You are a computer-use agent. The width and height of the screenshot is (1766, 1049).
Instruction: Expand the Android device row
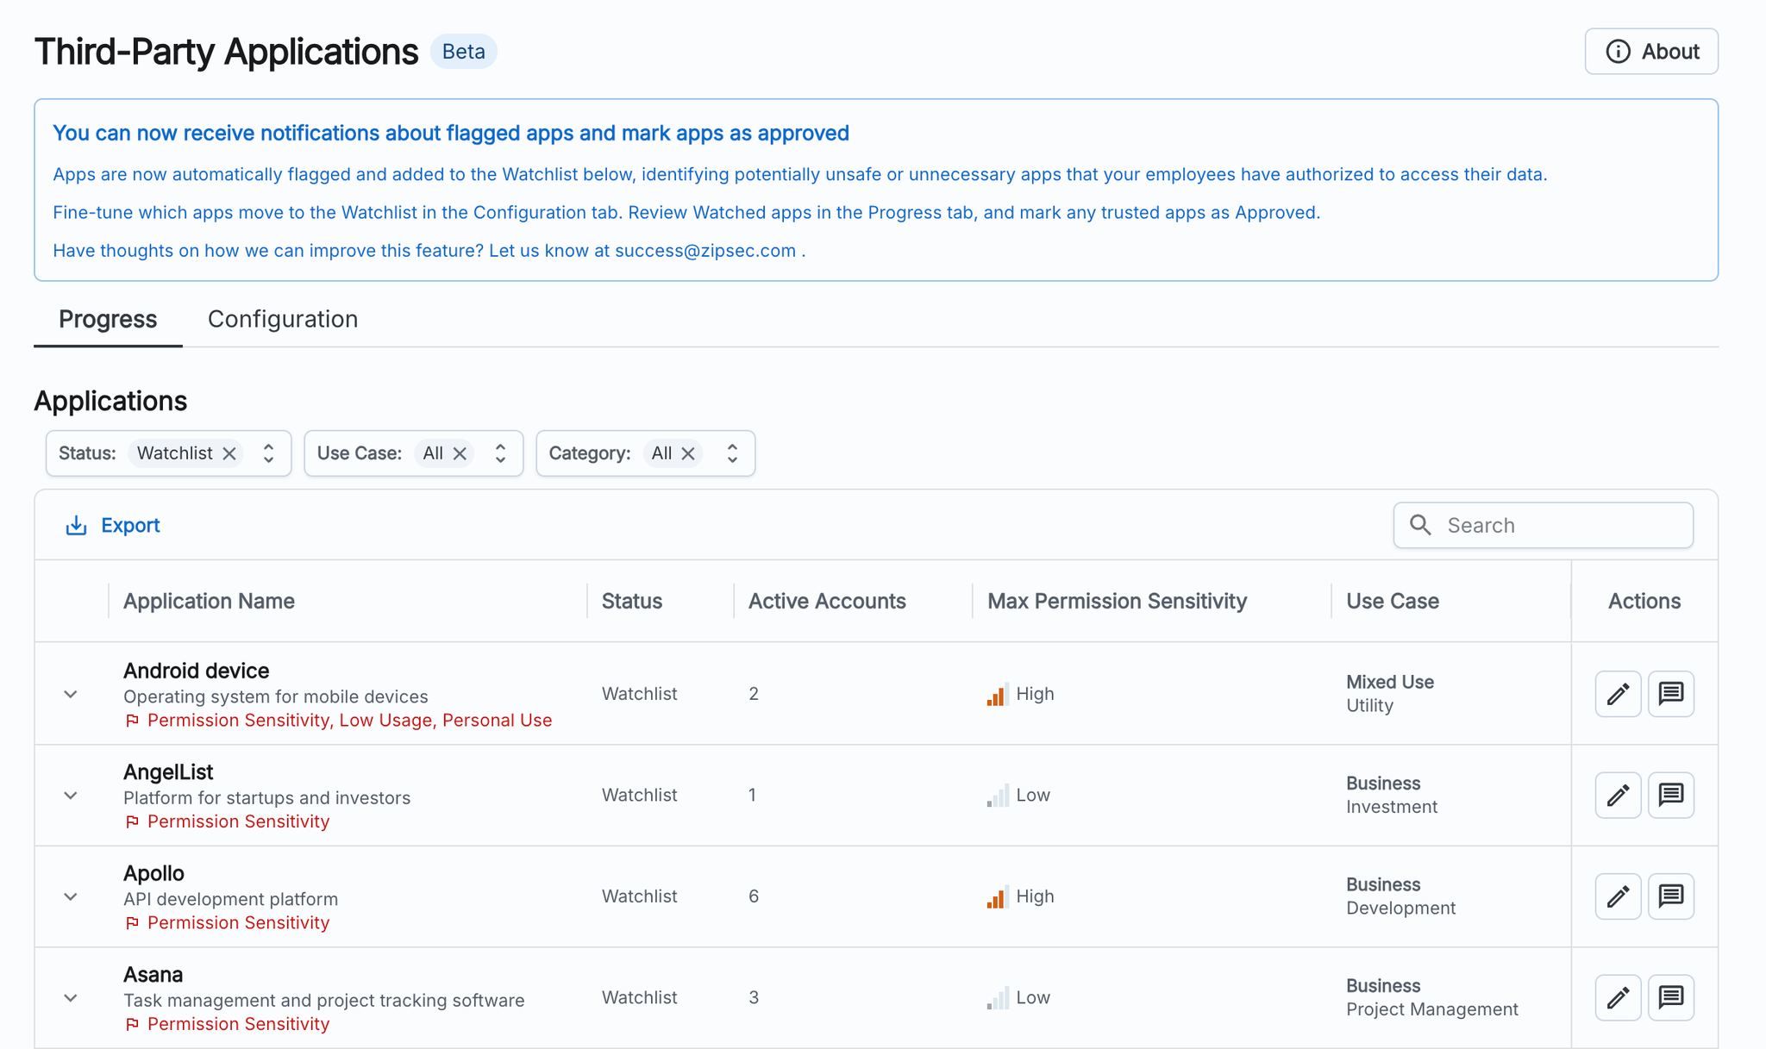pos(71,694)
